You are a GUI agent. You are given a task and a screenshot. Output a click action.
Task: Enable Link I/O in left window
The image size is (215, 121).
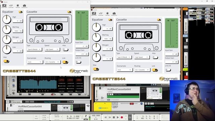point(78,62)
